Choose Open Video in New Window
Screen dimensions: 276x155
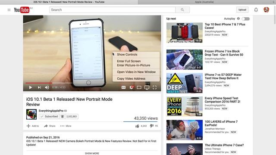tap(136, 72)
